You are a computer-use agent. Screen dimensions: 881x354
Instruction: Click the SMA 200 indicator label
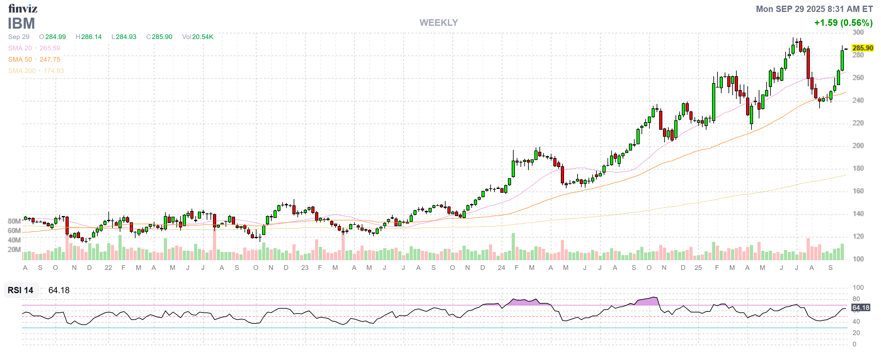click(x=21, y=71)
